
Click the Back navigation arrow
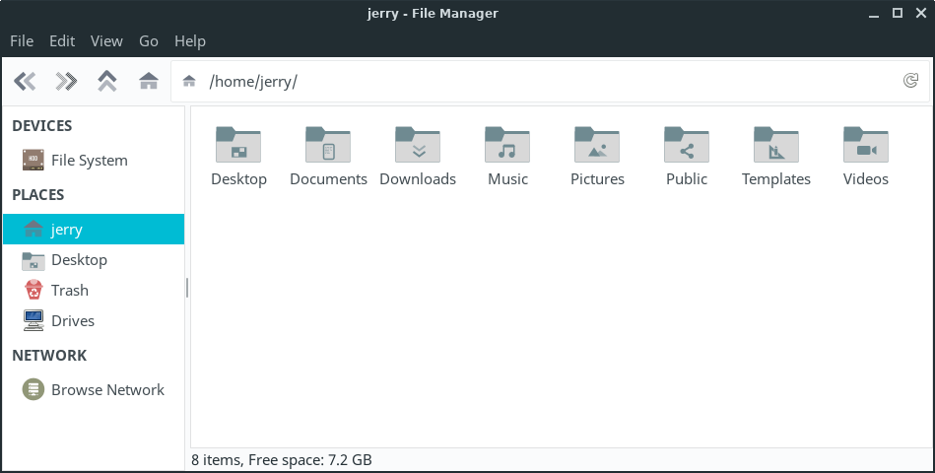25,81
